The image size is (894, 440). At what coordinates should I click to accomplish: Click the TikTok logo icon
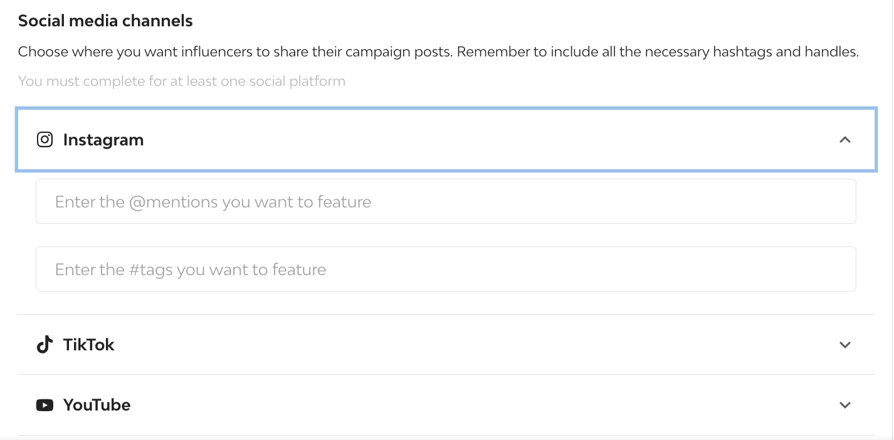tap(45, 345)
